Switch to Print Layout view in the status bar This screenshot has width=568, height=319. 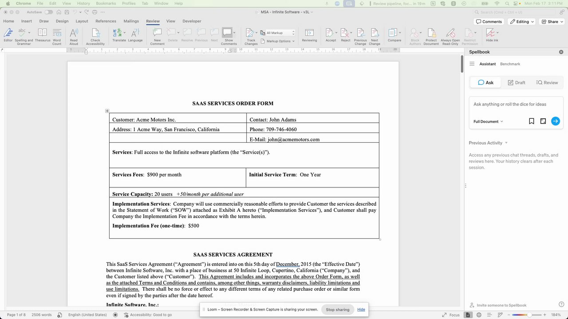(468, 315)
